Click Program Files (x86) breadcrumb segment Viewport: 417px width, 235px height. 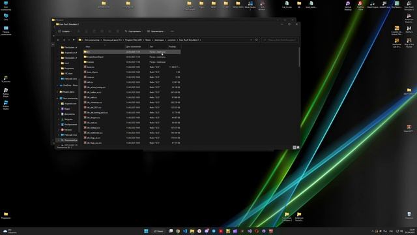tap(133, 40)
